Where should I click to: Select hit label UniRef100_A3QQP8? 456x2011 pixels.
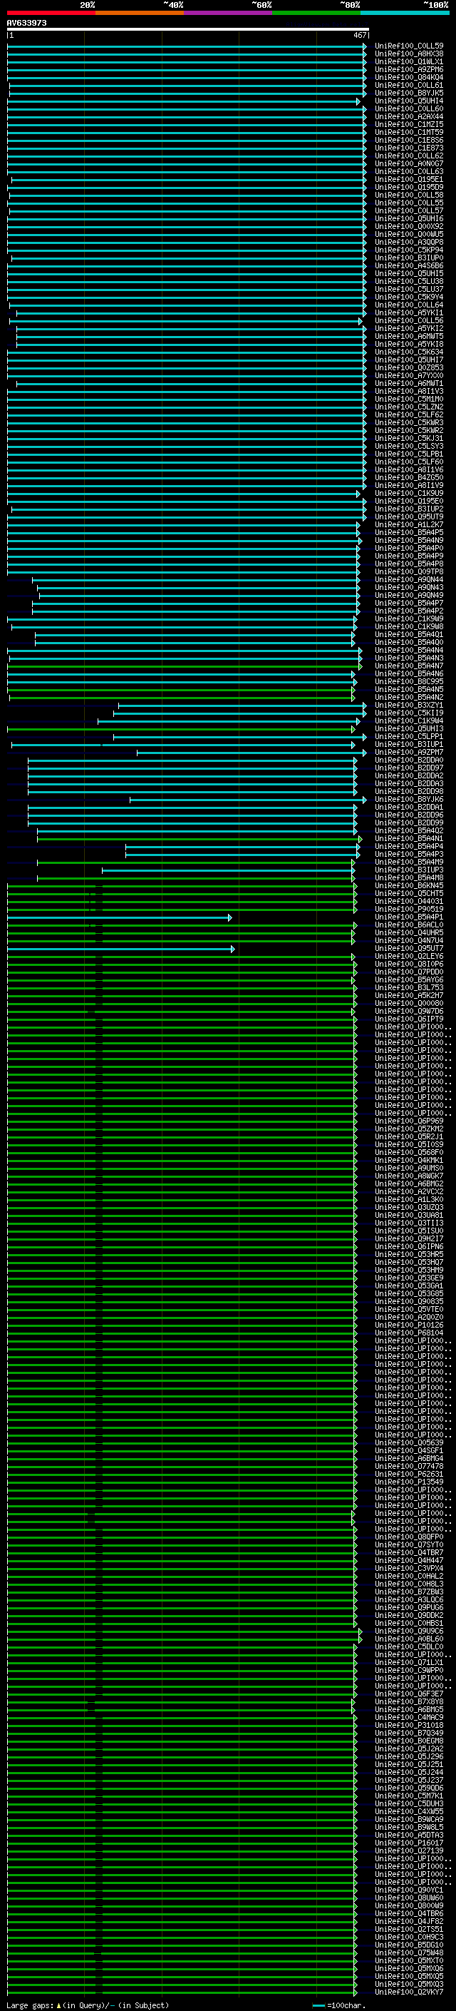[409, 242]
